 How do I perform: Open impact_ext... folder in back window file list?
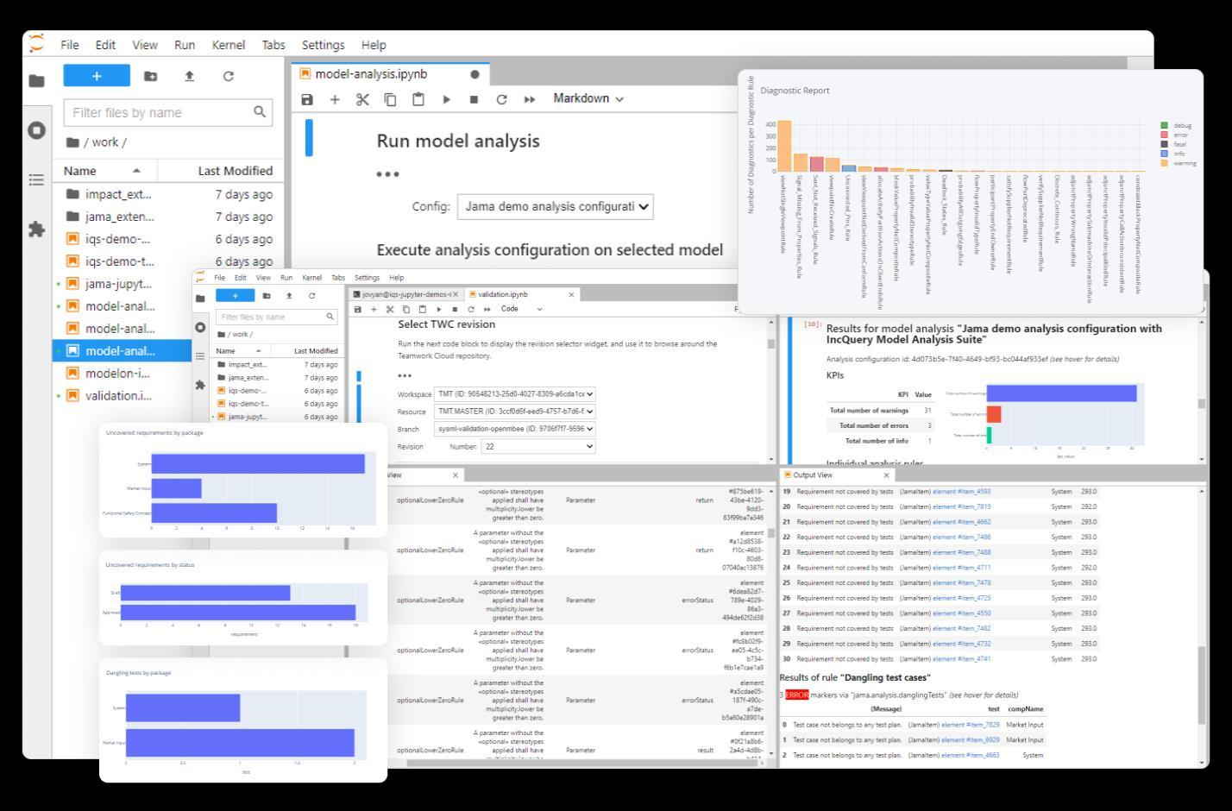pyautogui.click(x=168, y=194)
